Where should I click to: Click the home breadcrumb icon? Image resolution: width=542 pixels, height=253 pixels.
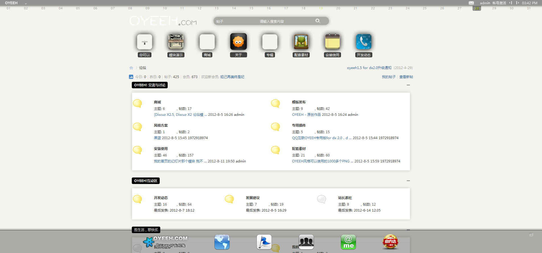131,68
